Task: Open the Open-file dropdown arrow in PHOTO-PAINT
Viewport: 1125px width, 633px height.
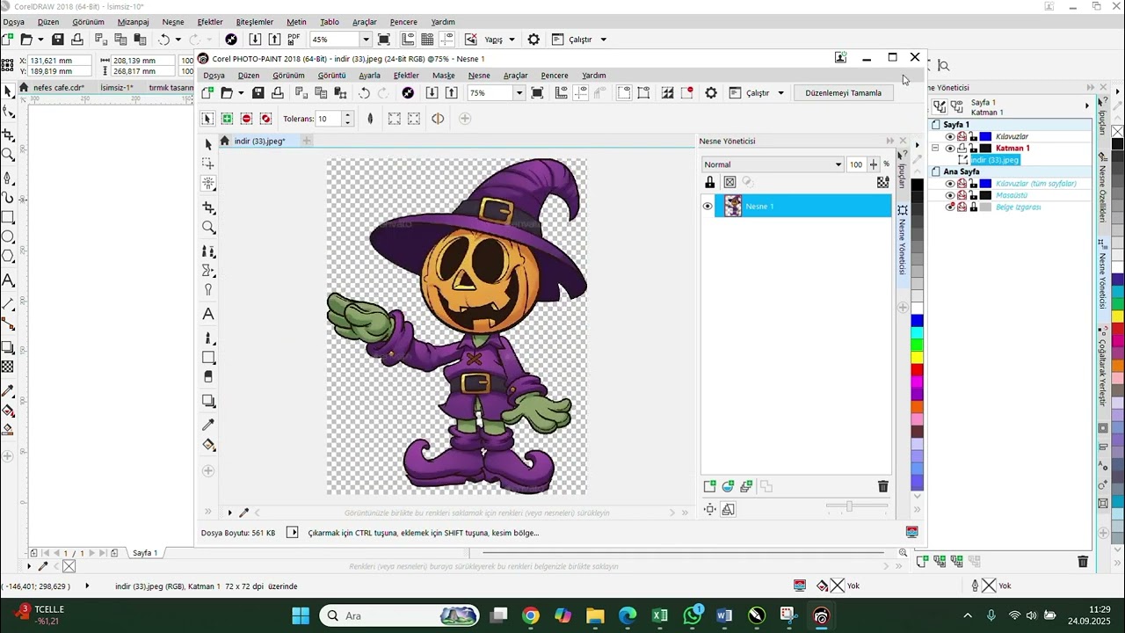Action: (x=241, y=93)
